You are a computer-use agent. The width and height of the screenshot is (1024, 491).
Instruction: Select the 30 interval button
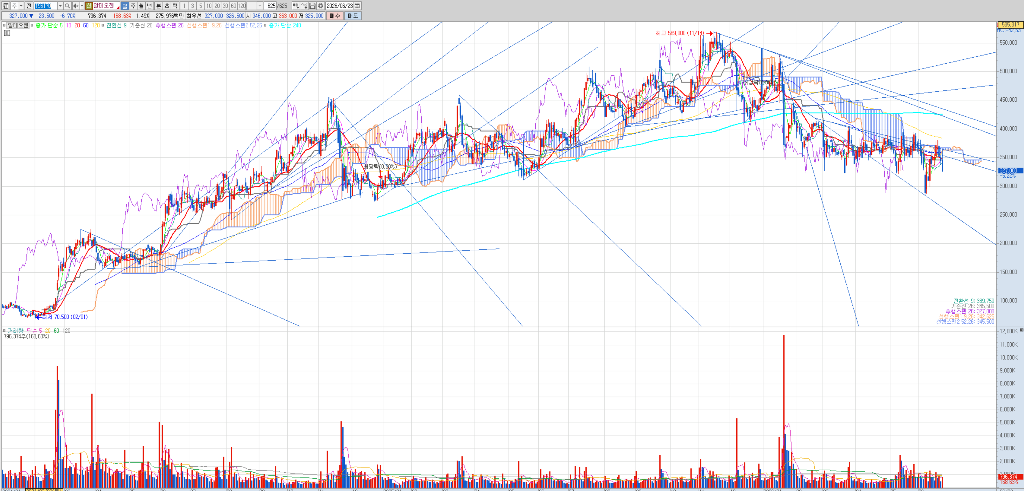[225, 5]
